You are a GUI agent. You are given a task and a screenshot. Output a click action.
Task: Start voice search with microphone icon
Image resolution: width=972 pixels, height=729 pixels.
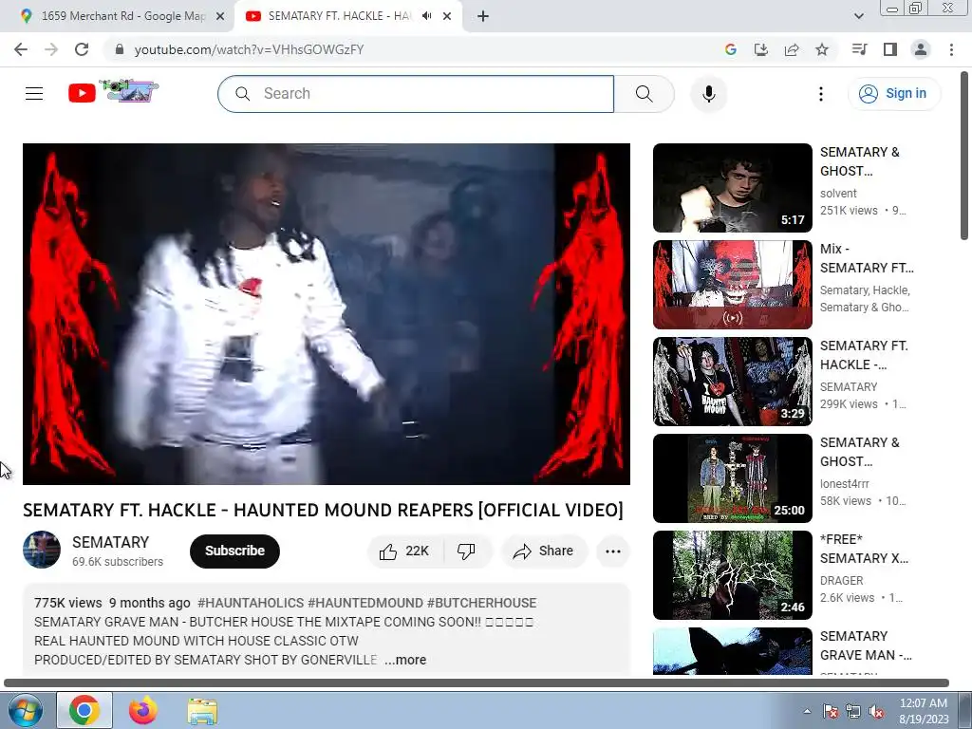point(708,94)
